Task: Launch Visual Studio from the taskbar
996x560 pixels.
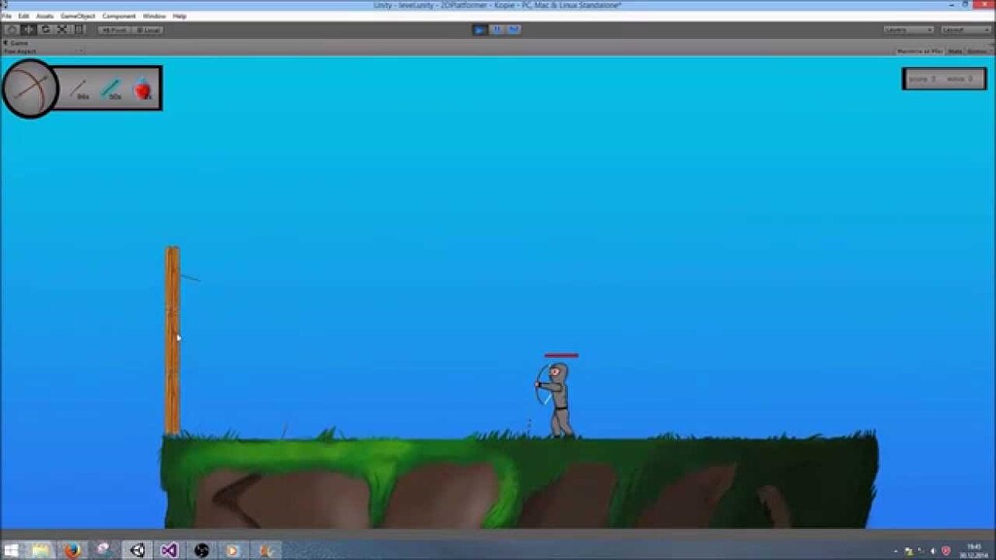Action: pyautogui.click(x=170, y=551)
